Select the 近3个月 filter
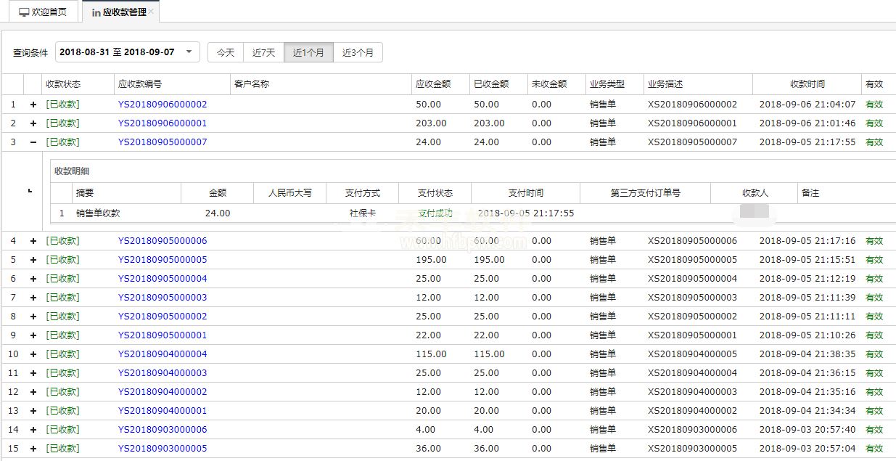Viewport: 896px width, 461px height. click(x=358, y=53)
